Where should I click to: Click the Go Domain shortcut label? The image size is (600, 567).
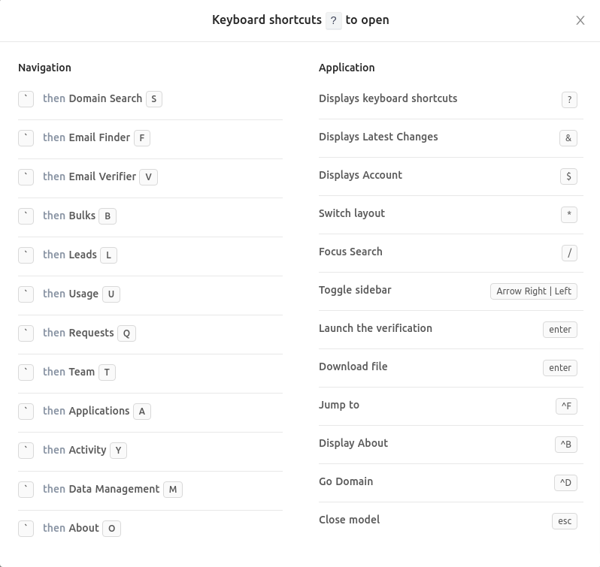[x=346, y=481]
